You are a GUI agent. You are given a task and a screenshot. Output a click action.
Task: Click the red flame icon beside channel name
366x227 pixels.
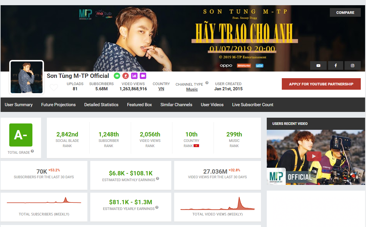point(126,76)
